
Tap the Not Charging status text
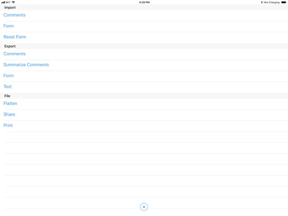point(271,2)
